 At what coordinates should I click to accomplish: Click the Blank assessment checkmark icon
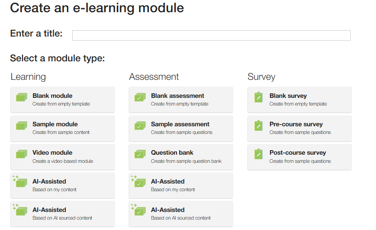pos(140,97)
